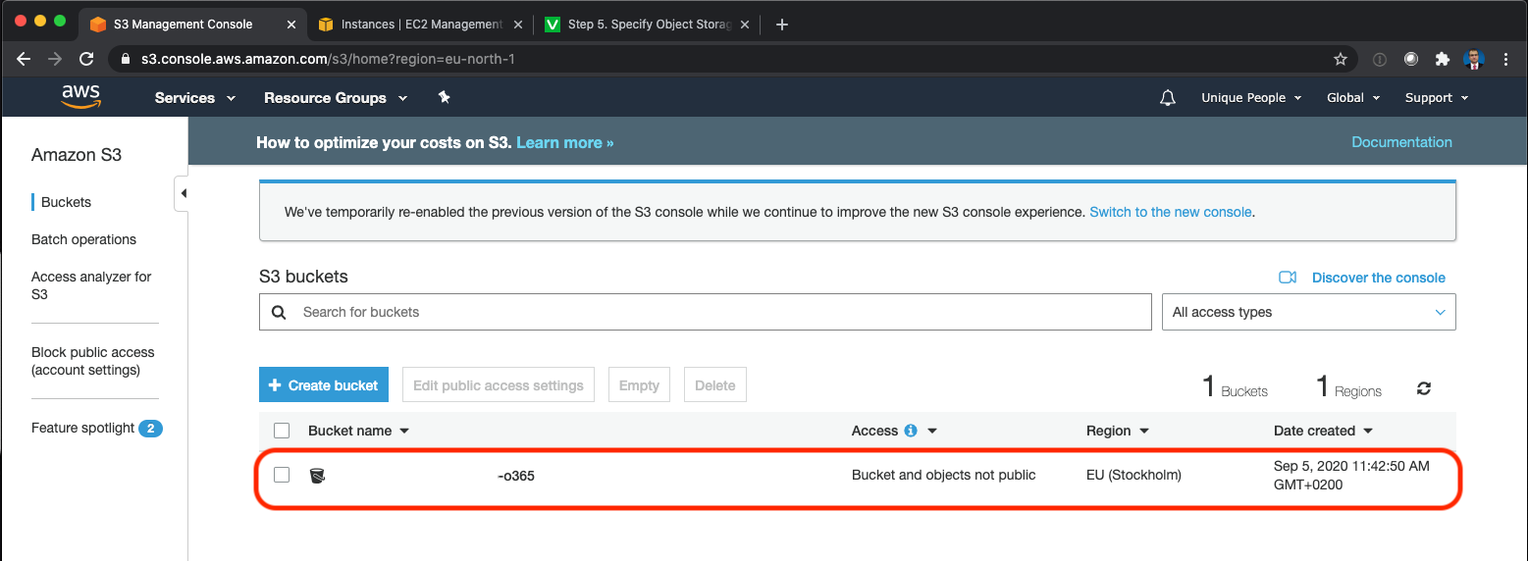This screenshot has width=1528, height=561.
Task: Click the Empty button
Action: 639,385
